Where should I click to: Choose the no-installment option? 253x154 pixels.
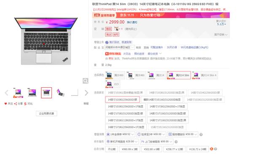[x=111, y=149]
